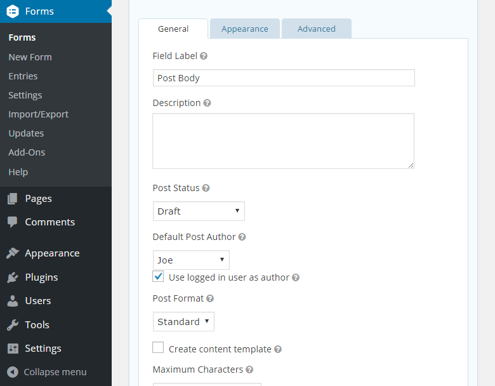Open the Post Status dropdown showing Draft
The height and width of the screenshot is (386, 495).
[x=199, y=211]
